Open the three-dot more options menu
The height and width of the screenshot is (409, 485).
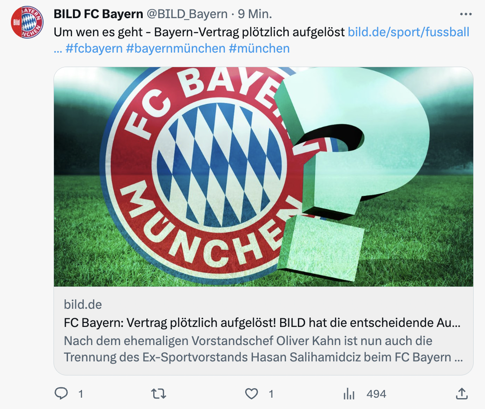(x=466, y=14)
